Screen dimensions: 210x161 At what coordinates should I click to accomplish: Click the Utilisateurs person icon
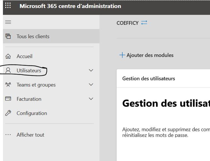[x=8, y=71]
